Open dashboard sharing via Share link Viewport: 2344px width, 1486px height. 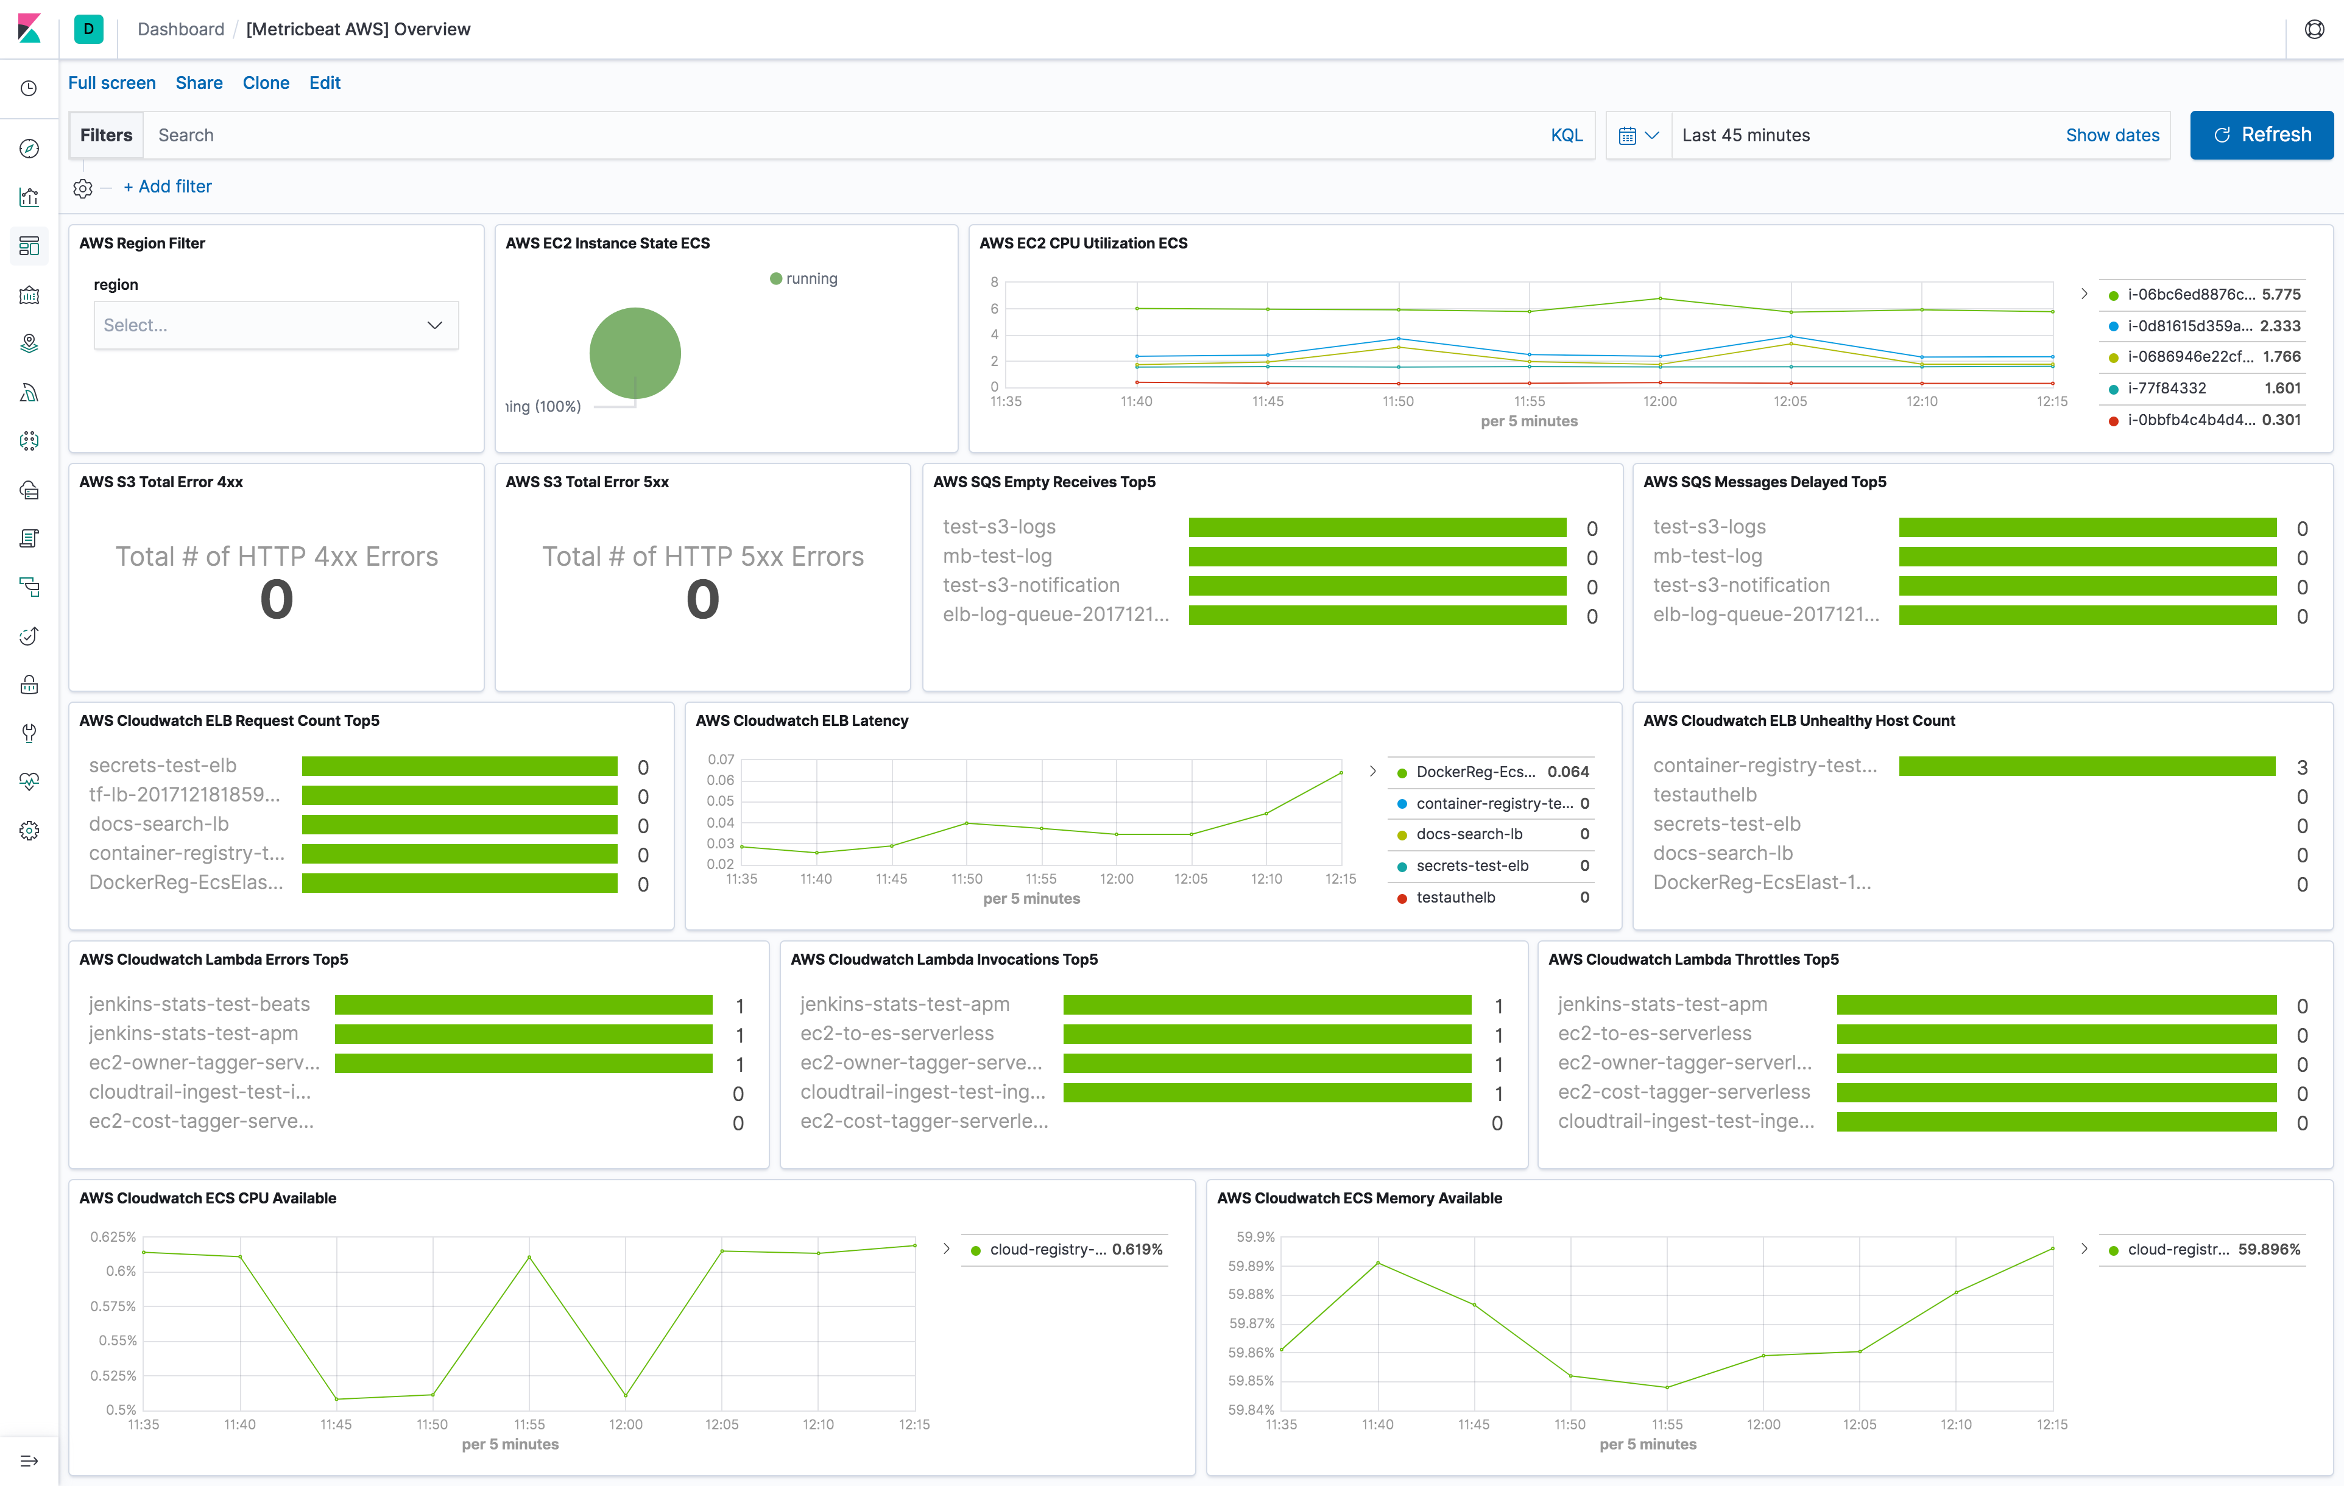tap(199, 83)
